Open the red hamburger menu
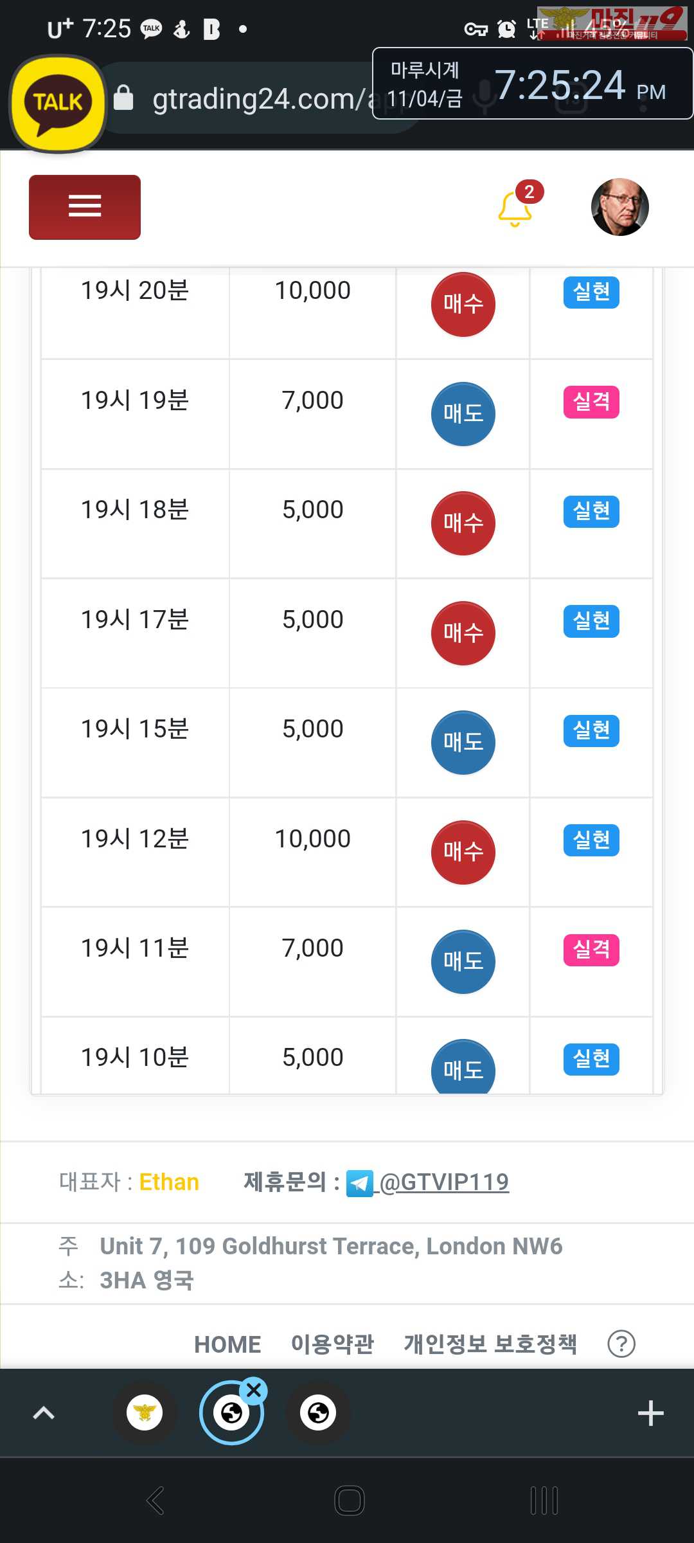 [85, 207]
